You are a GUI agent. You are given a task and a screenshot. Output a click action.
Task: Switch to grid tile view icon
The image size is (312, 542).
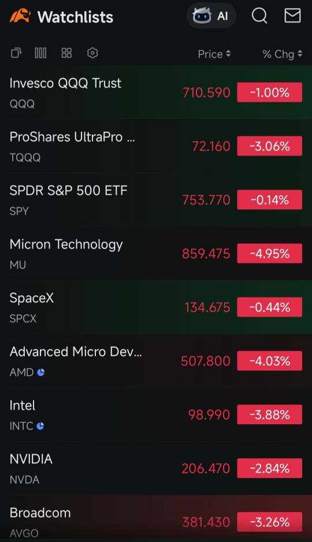(x=66, y=53)
